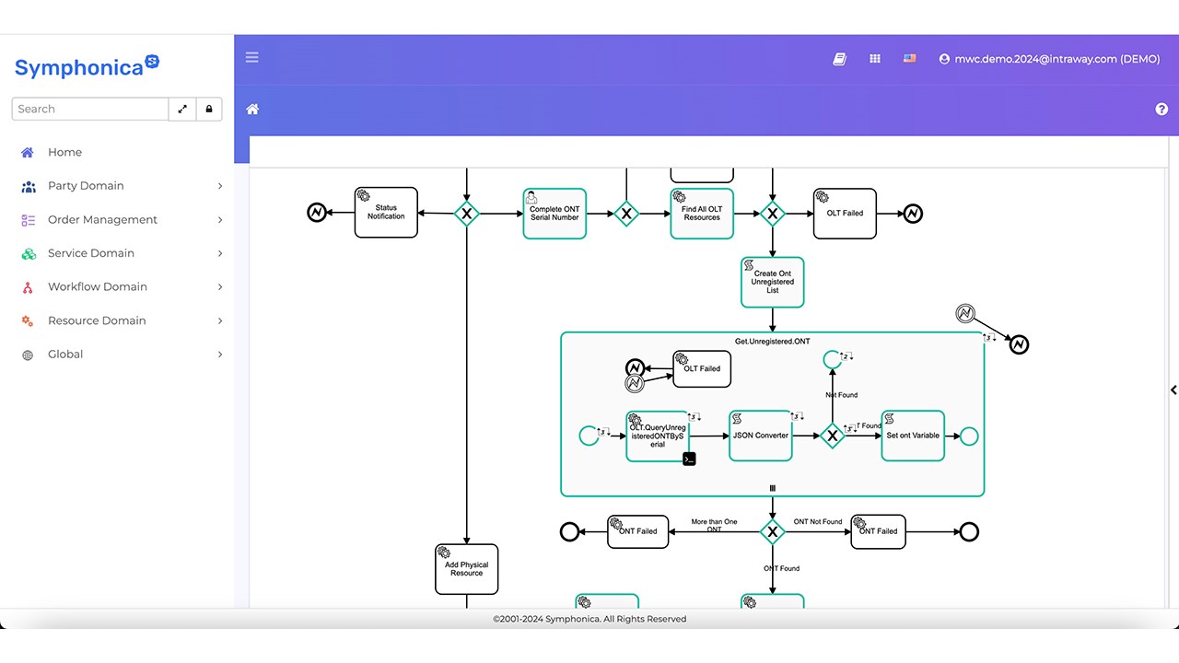Expand the Global chevron
This screenshot has width=1179, height=663.
coord(220,354)
